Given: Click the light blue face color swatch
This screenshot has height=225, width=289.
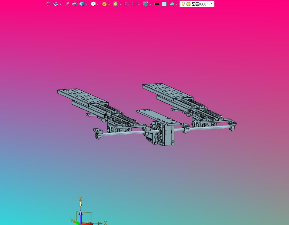Looking at the screenshot, I should 164,4.
